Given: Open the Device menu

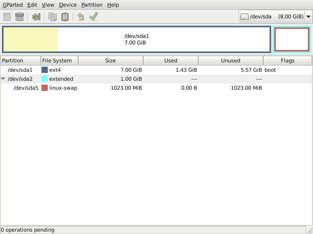Looking at the screenshot, I should (x=67, y=5).
